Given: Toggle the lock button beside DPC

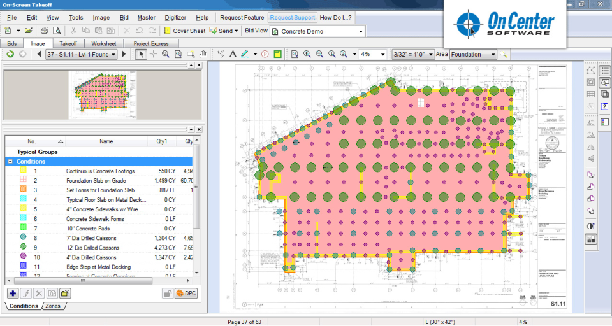Looking at the screenshot, I should pyautogui.click(x=167, y=294).
